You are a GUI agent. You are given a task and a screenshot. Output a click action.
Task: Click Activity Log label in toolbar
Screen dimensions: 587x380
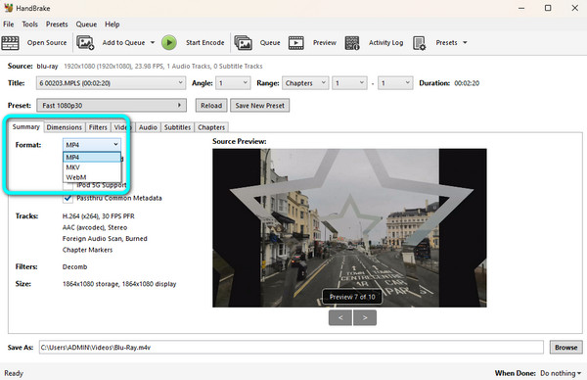pyautogui.click(x=386, y=43)
